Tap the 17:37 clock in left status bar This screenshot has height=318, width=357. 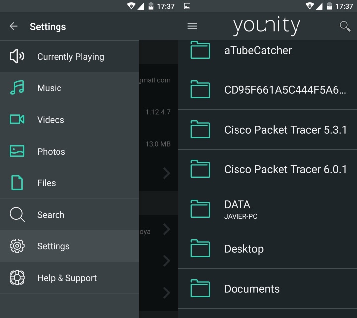(166, 6)
